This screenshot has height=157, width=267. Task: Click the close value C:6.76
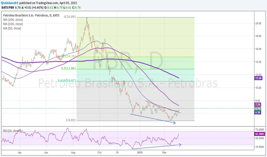coord(76,7)
